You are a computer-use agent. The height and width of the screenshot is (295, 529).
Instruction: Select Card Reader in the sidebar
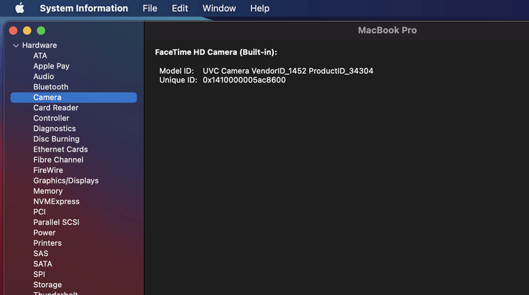[x=56, y=108]
